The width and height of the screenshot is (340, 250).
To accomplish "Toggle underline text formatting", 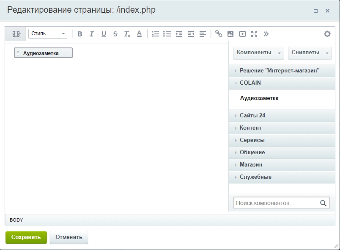I will pos(104,34).
